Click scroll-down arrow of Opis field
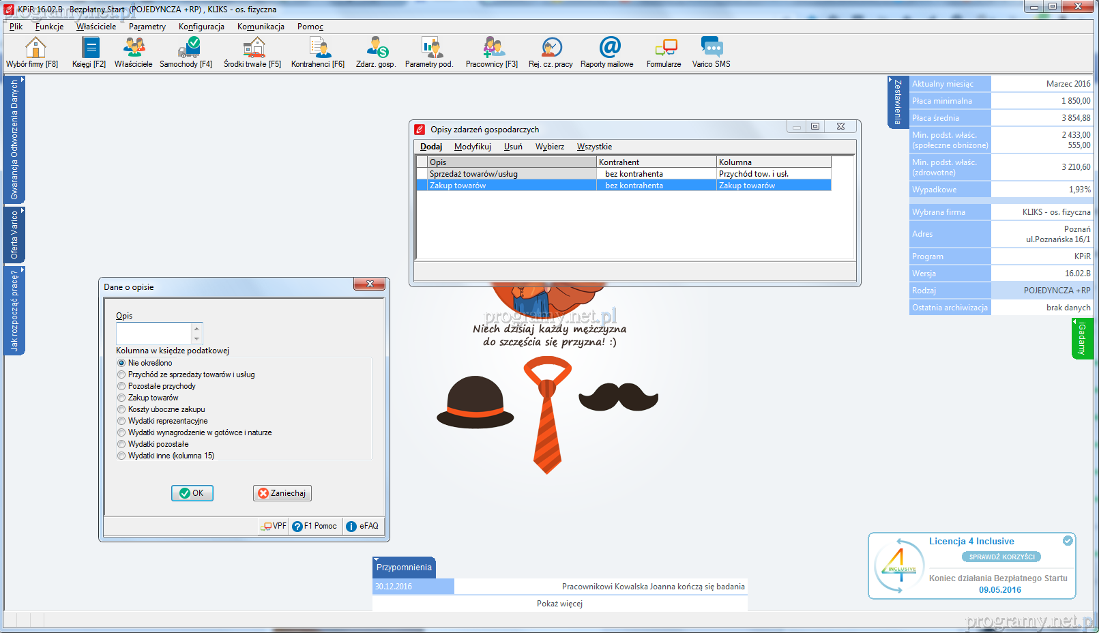 [197, 339]
